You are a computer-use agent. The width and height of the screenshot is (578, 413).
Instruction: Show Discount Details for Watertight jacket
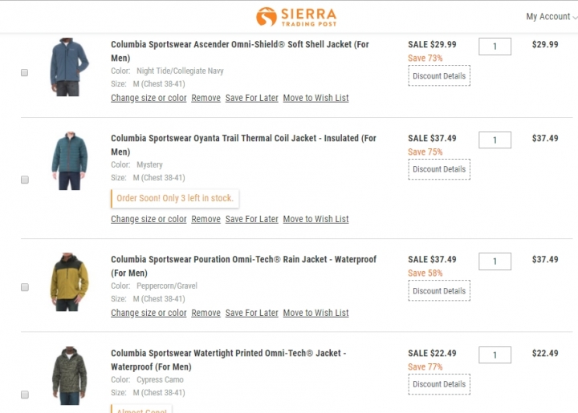coord(439,384)
